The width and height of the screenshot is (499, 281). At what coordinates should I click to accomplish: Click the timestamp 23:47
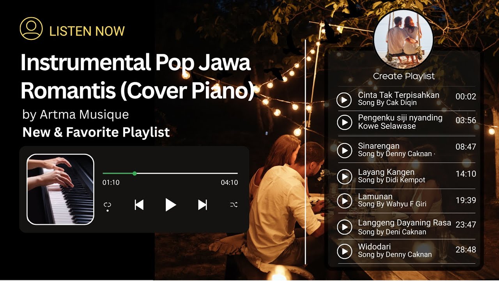tap(466, 225)
